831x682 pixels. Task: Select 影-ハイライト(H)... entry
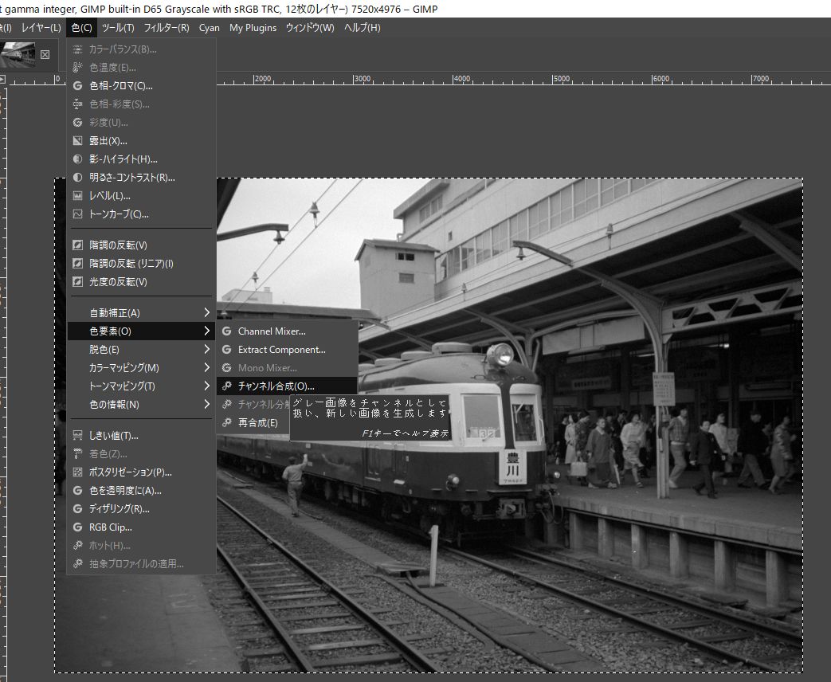point(142,159)
